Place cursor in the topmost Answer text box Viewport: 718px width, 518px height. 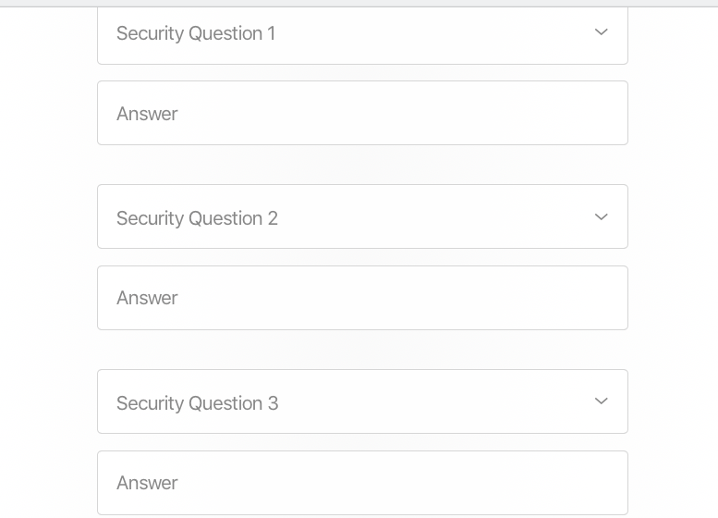[x=362, y=114]
